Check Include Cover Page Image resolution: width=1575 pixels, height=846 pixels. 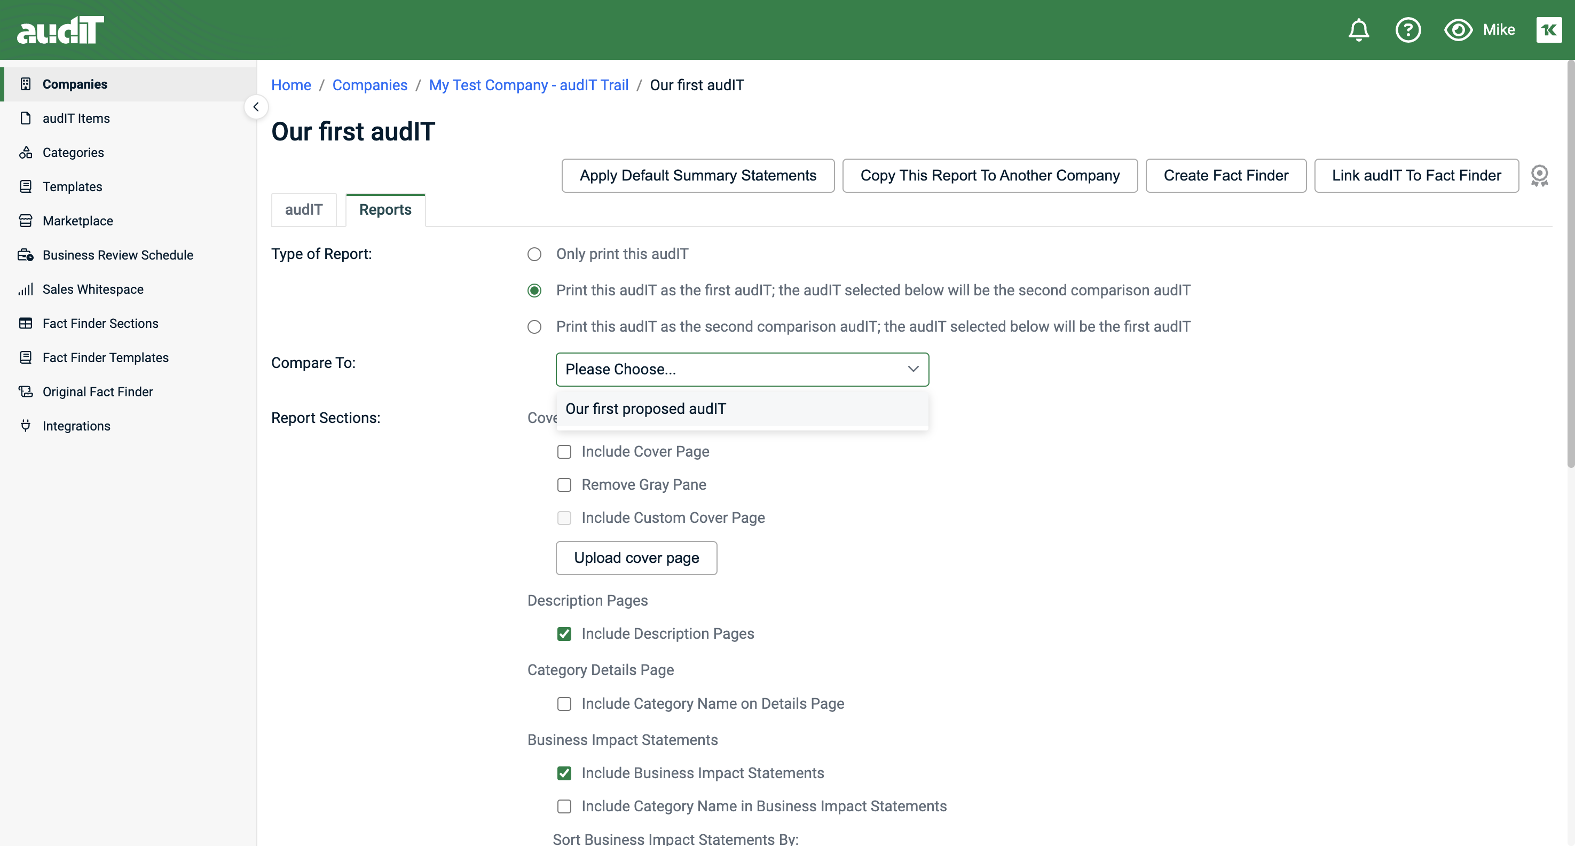click(564, 452)
